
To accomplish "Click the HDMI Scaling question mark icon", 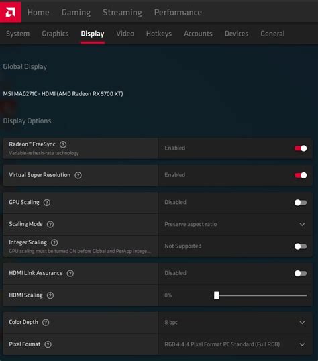I will [50, 295].
